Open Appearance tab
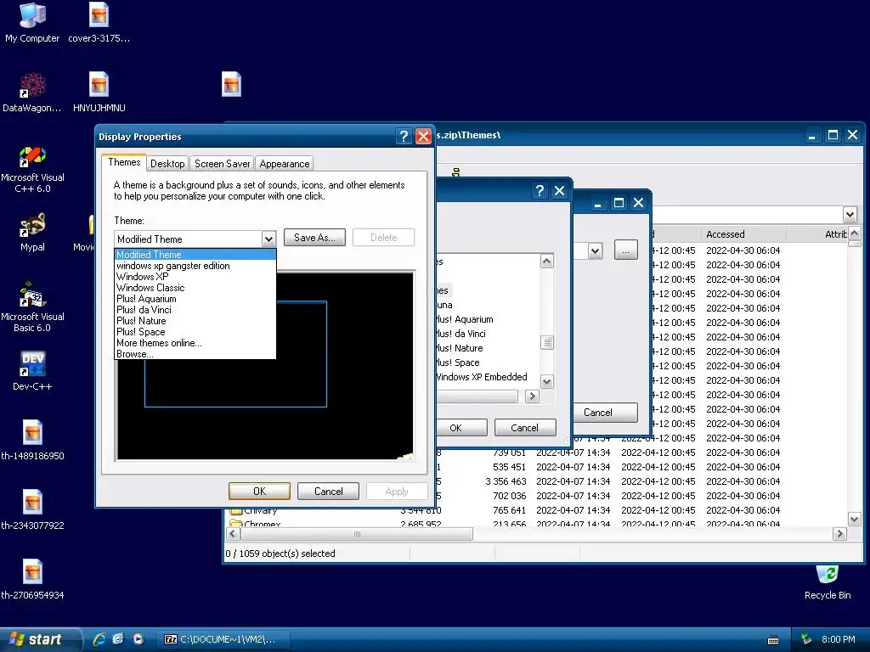 (x=284, y=164)
